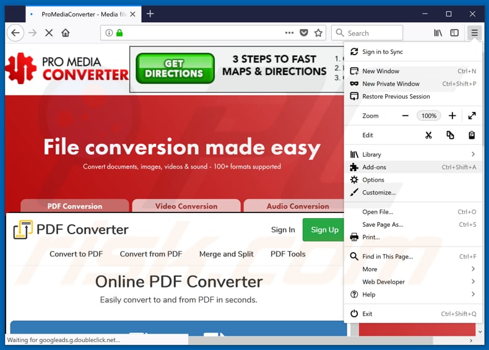Open Options in the menu
489x350 pixels.
413,180
